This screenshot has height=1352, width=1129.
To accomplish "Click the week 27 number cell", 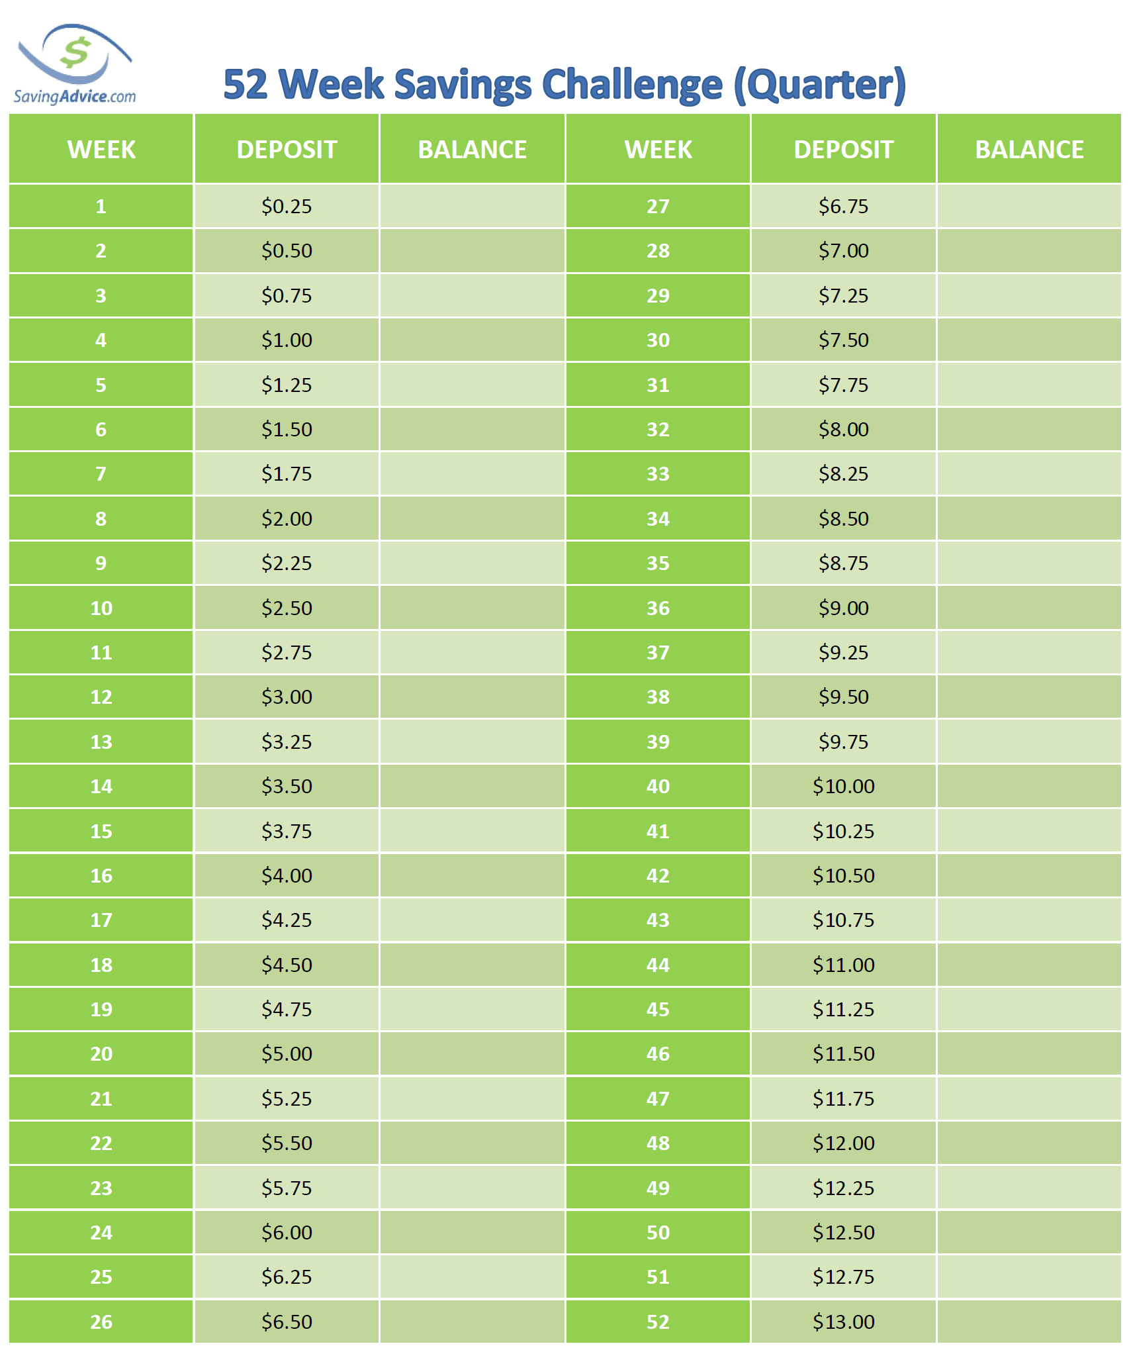I will point(658,207).
